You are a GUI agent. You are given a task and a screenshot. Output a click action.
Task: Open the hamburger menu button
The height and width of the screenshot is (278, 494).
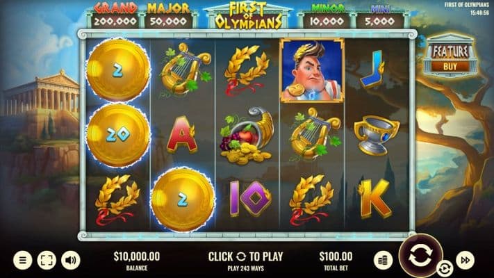coord(23,261)
